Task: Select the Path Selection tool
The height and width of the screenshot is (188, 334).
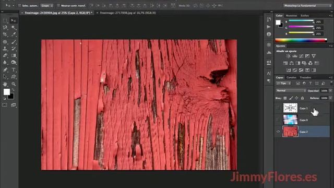Action: pos(5,77)
